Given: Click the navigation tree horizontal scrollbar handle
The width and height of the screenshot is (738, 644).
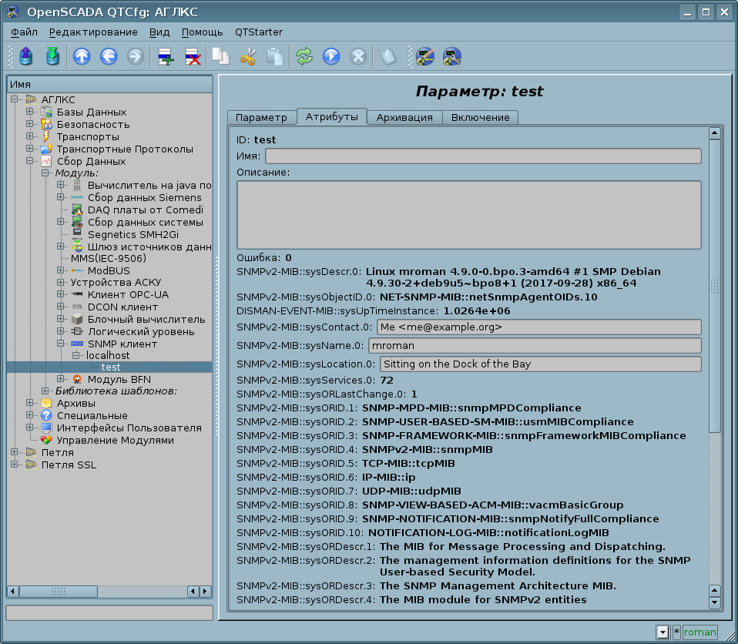Looking at the screenshot, I should click(x=58, y=591).
